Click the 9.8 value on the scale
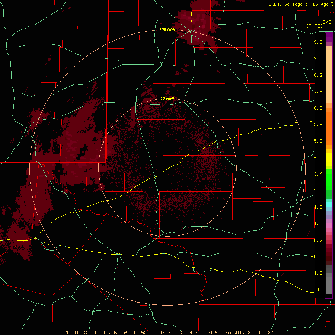Viewport: 335px width, 335px height. coord(318,42)
